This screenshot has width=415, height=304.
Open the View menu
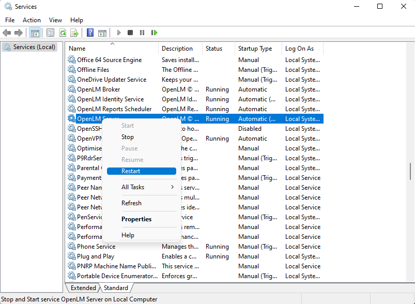click(55, 20)
